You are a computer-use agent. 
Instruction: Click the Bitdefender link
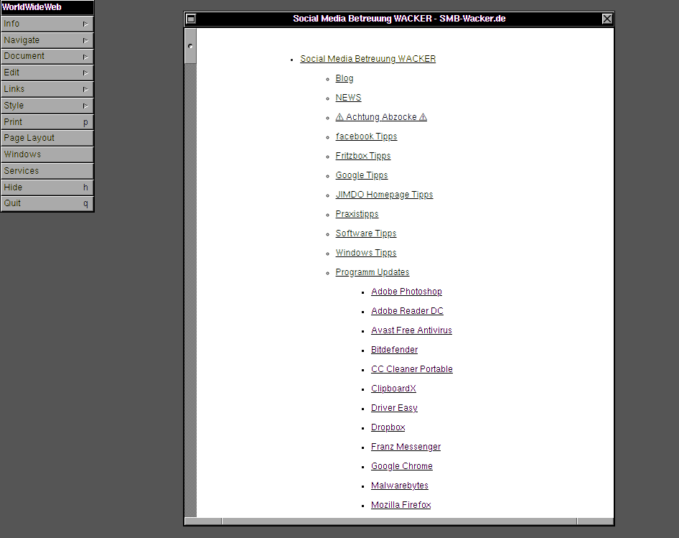coord(395,350)
